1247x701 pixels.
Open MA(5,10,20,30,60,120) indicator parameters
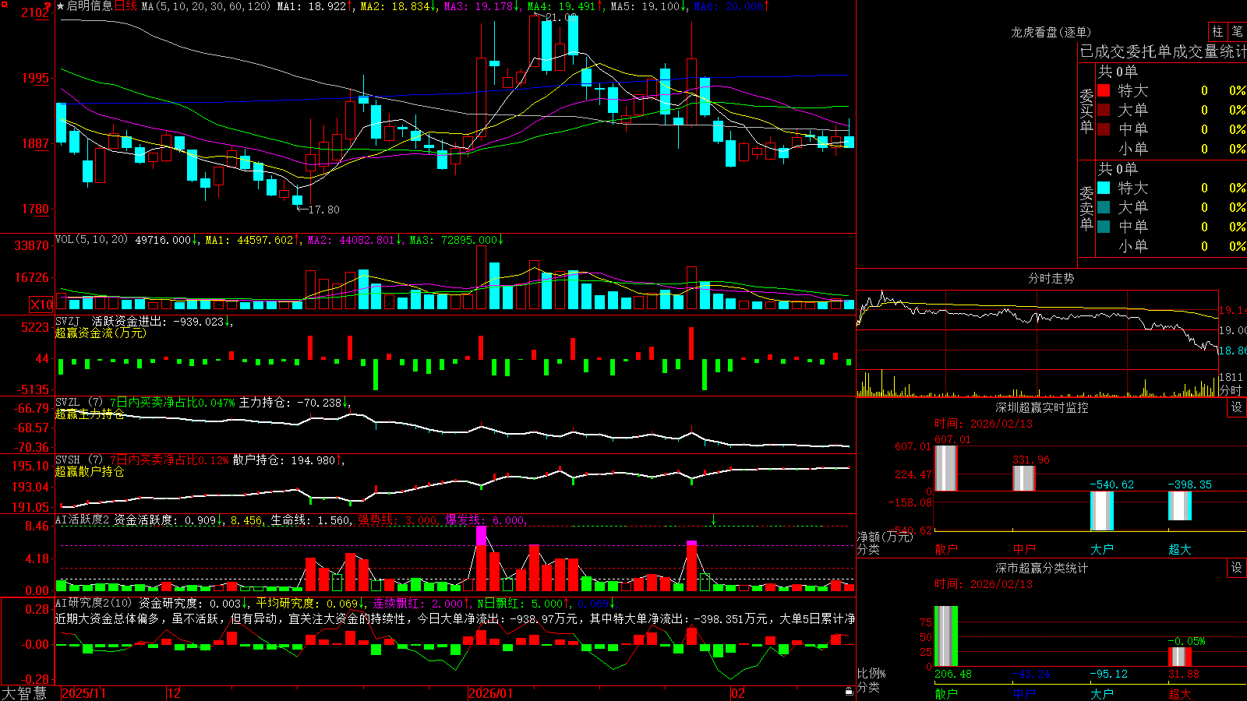[206, 6]
